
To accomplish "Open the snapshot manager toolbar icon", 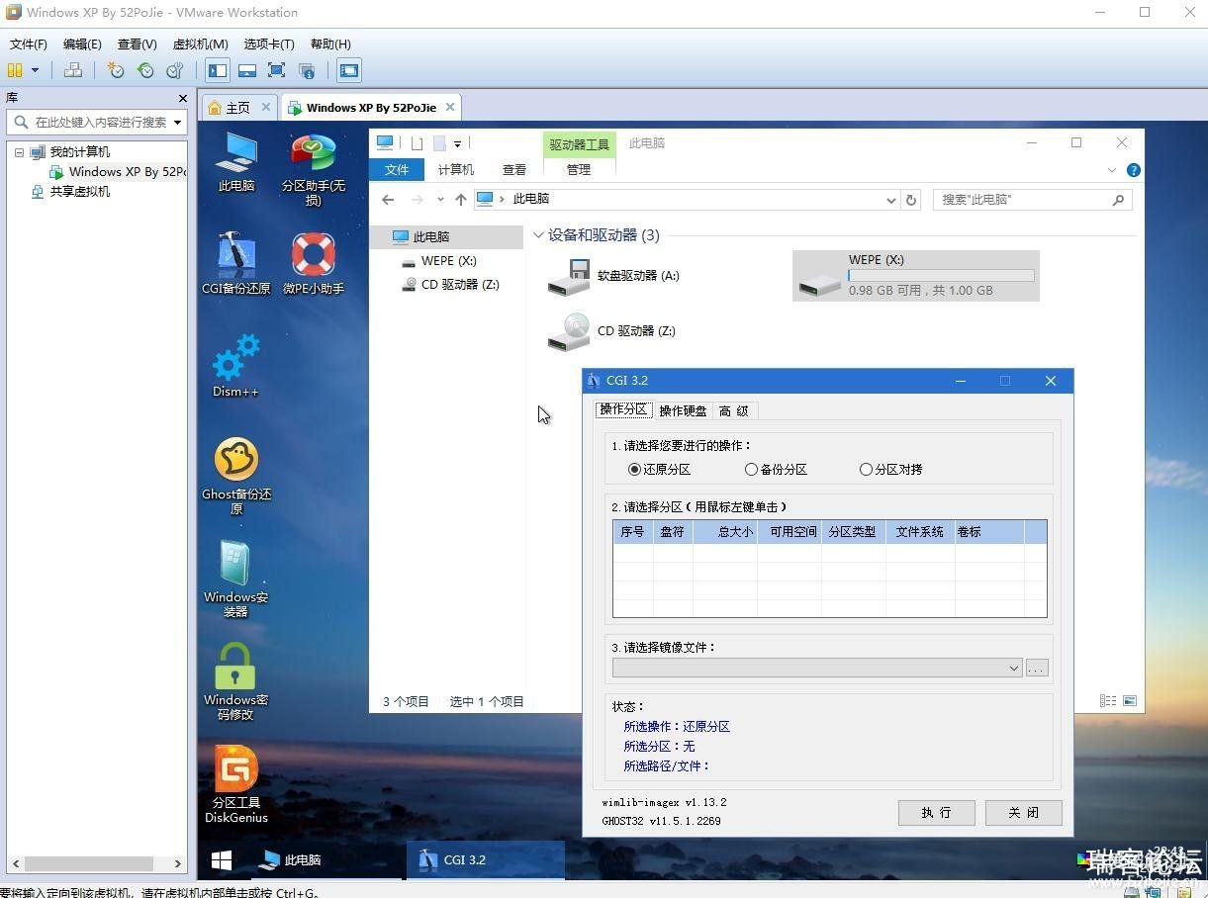I will click(175, 70).
